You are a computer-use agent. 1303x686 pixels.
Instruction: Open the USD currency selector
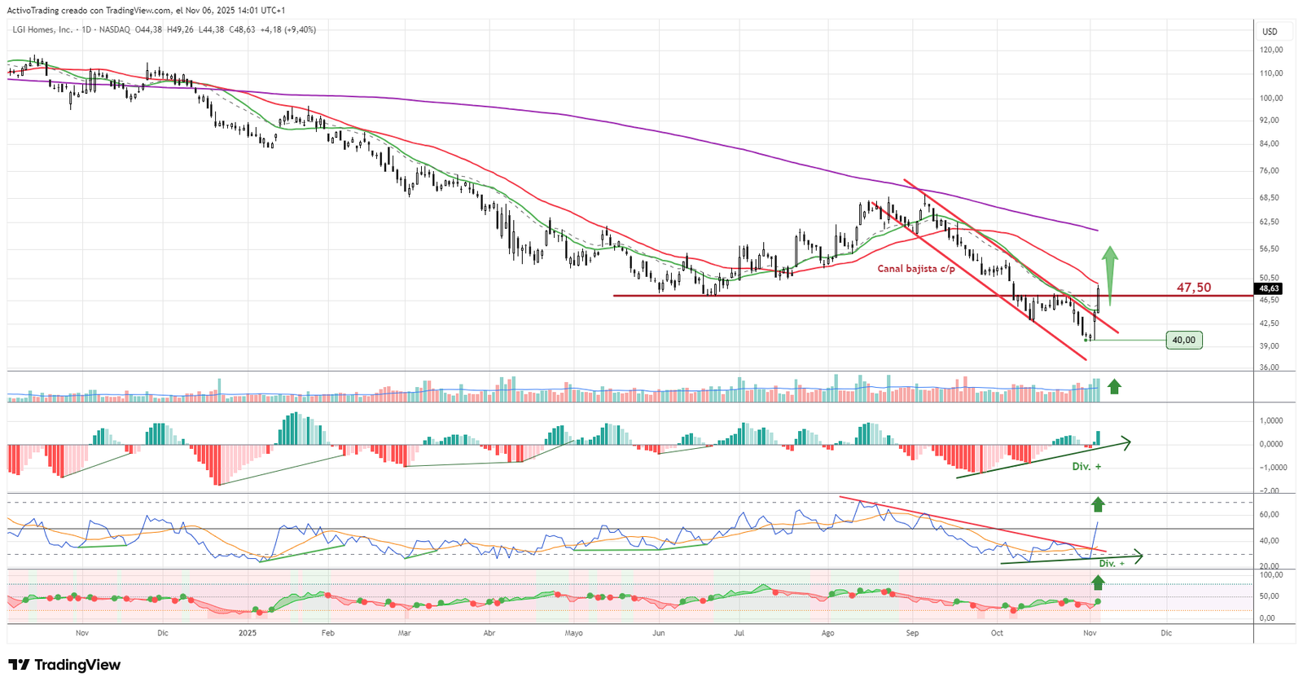tap(1270, 32)
